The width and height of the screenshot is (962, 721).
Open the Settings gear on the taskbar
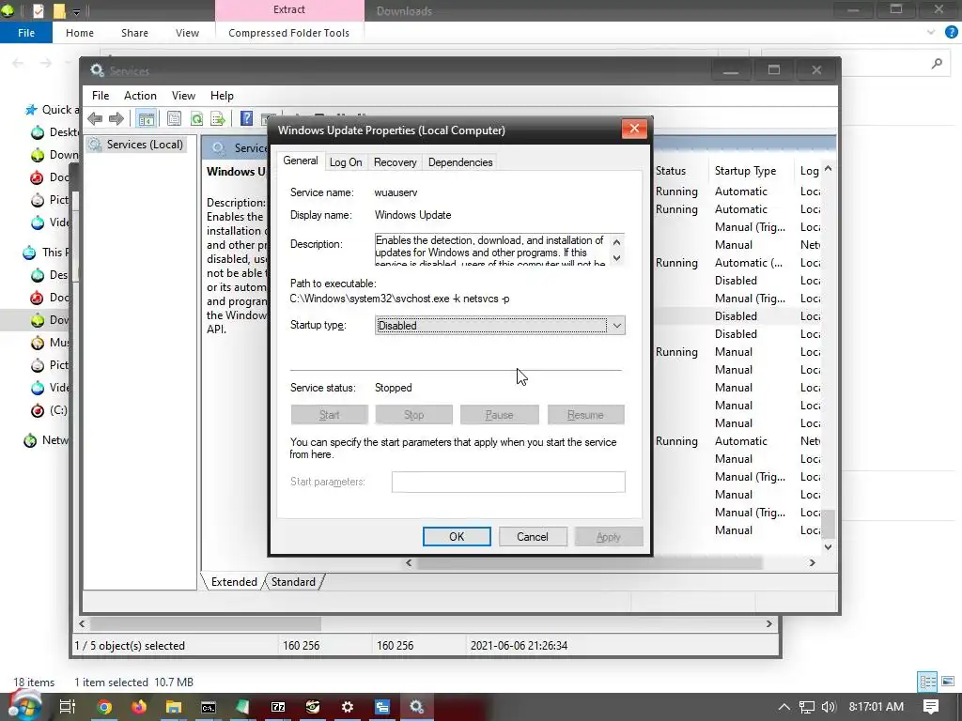(x=348, y=707)
